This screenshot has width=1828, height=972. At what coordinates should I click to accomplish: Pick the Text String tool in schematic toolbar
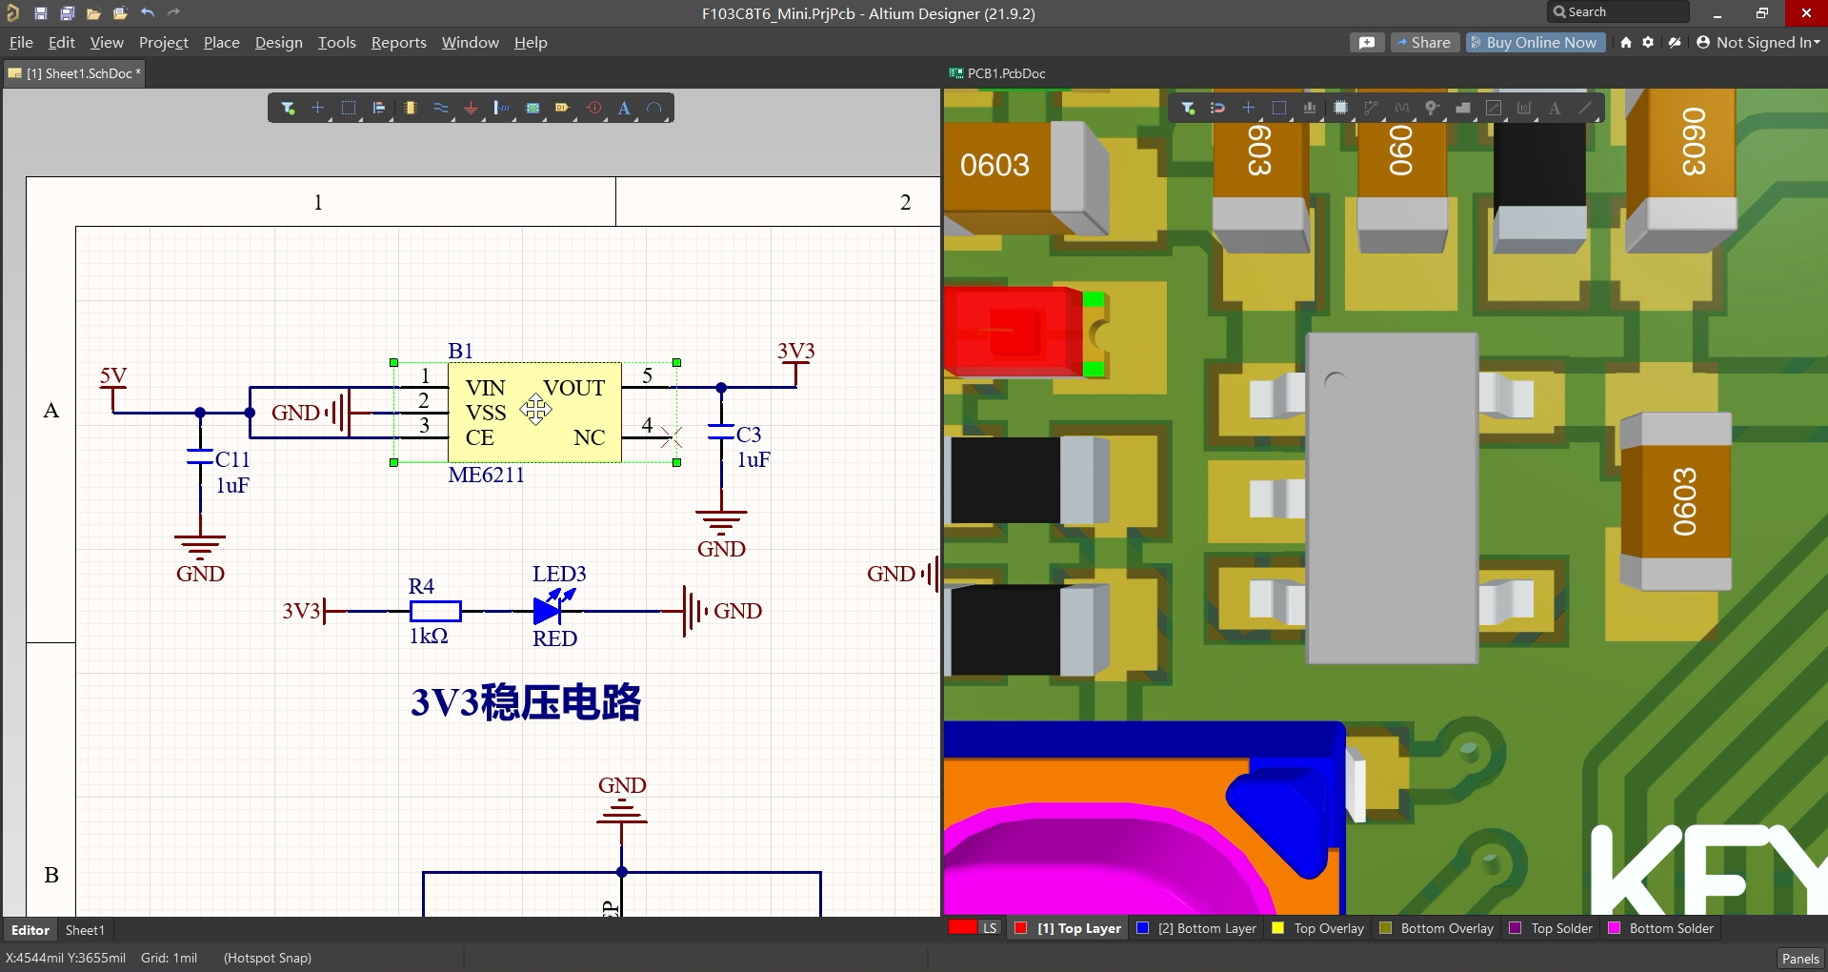[x=624, y=108]
